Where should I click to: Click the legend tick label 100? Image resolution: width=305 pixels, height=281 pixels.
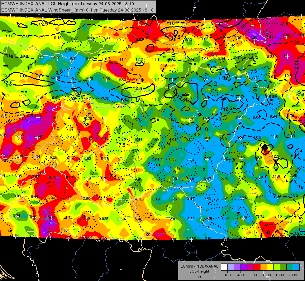click(x=227, y=275)
